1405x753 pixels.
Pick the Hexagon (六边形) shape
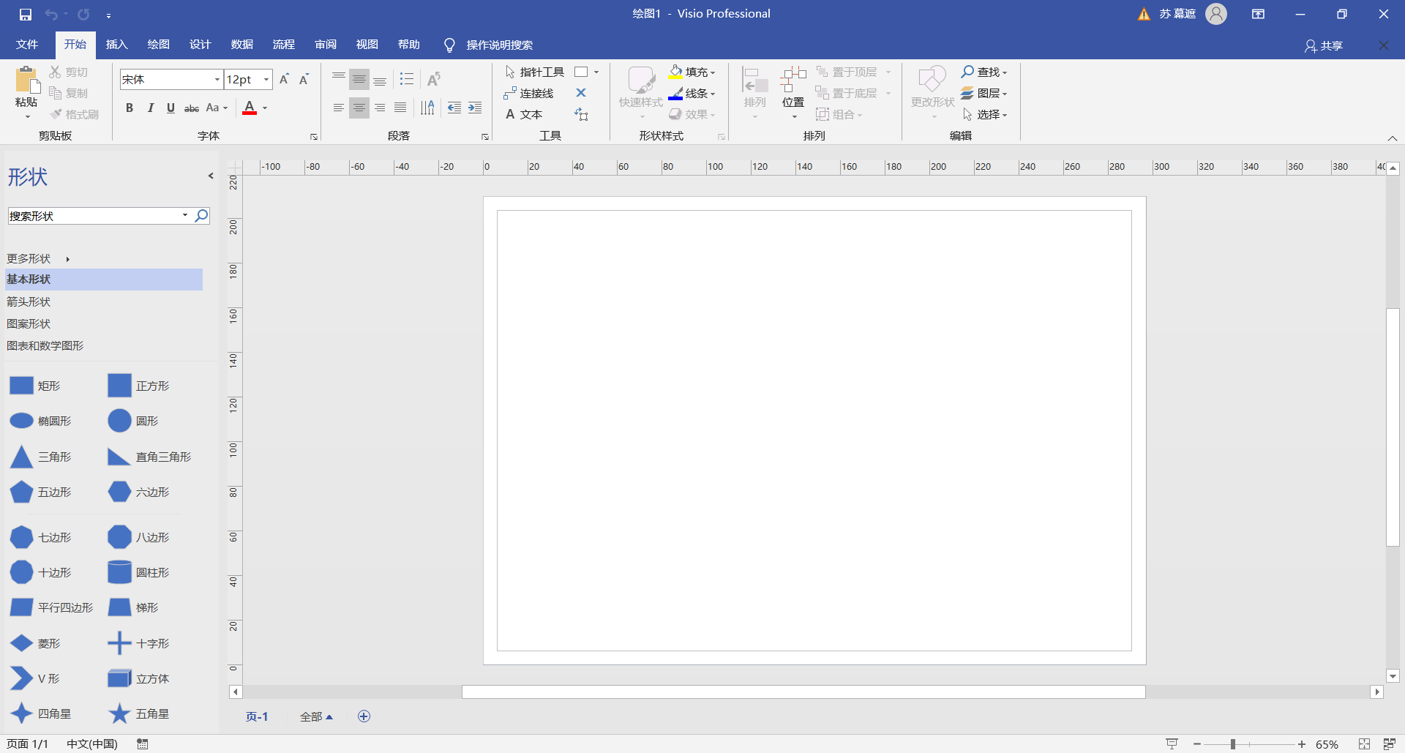138,492
